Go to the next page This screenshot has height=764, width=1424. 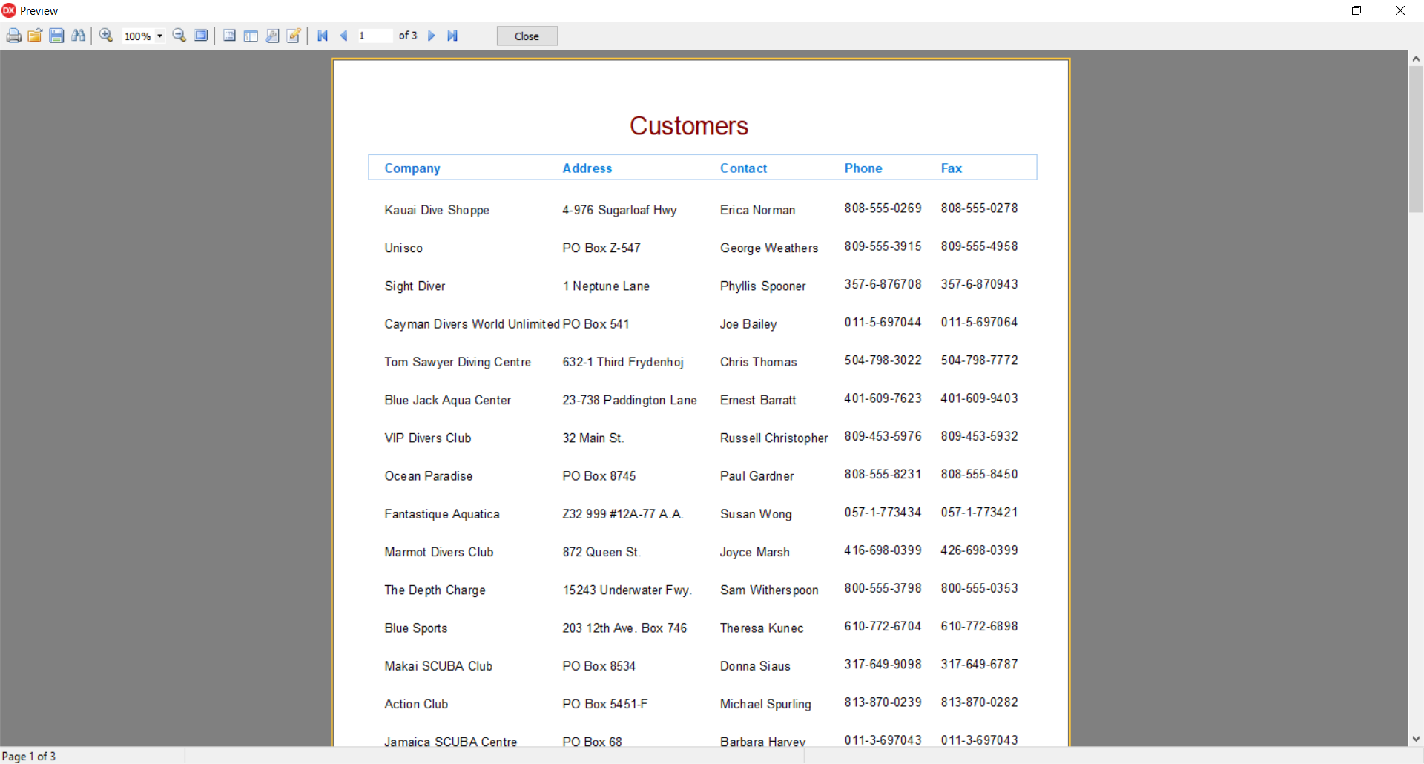[x=432, y=36]
